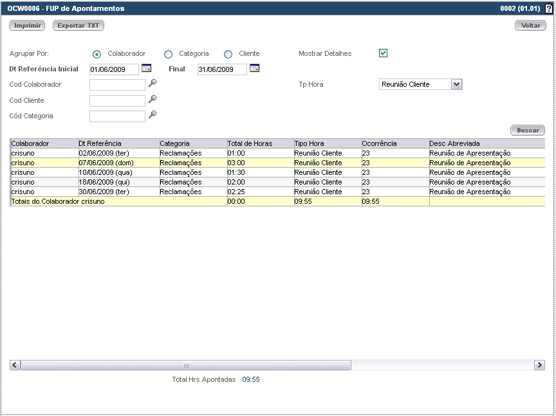
Task: Click the horizontal scrollbar right arrow
Action: tap(539, 365)
